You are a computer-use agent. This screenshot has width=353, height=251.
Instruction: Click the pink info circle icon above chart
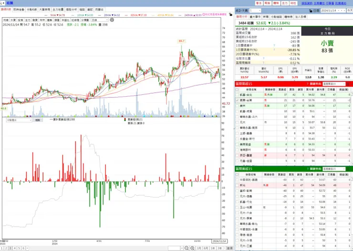tap(204, 14)
